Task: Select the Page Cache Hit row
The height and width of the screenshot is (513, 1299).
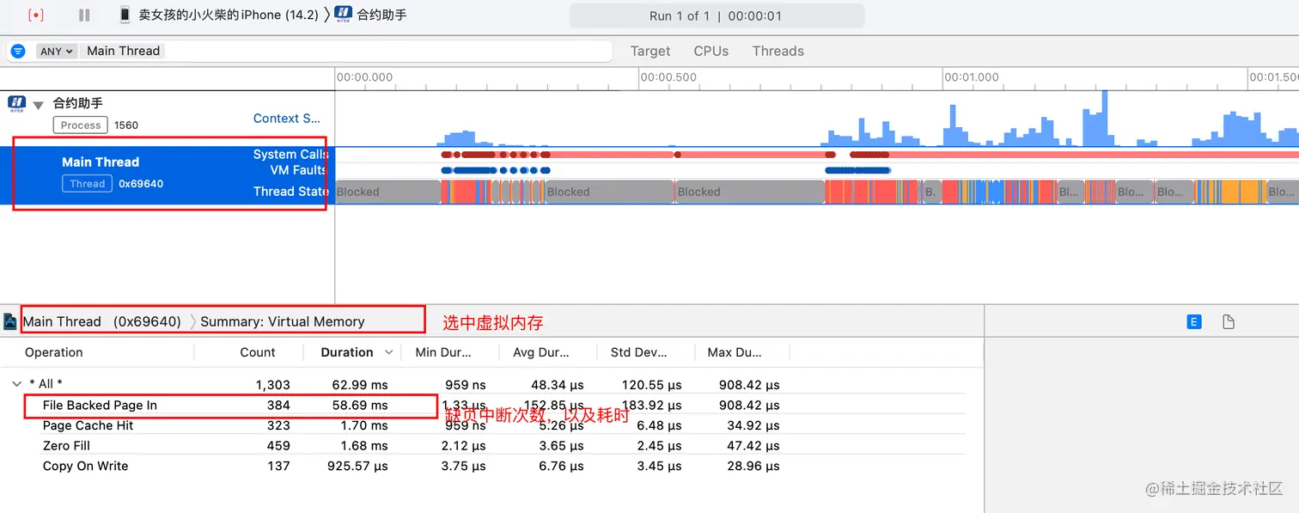Action: click(483, 425)
